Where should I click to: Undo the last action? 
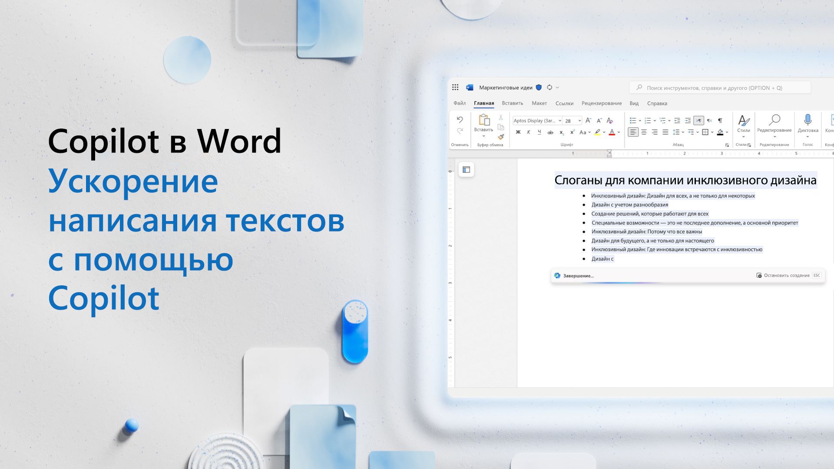coord(460,119)
